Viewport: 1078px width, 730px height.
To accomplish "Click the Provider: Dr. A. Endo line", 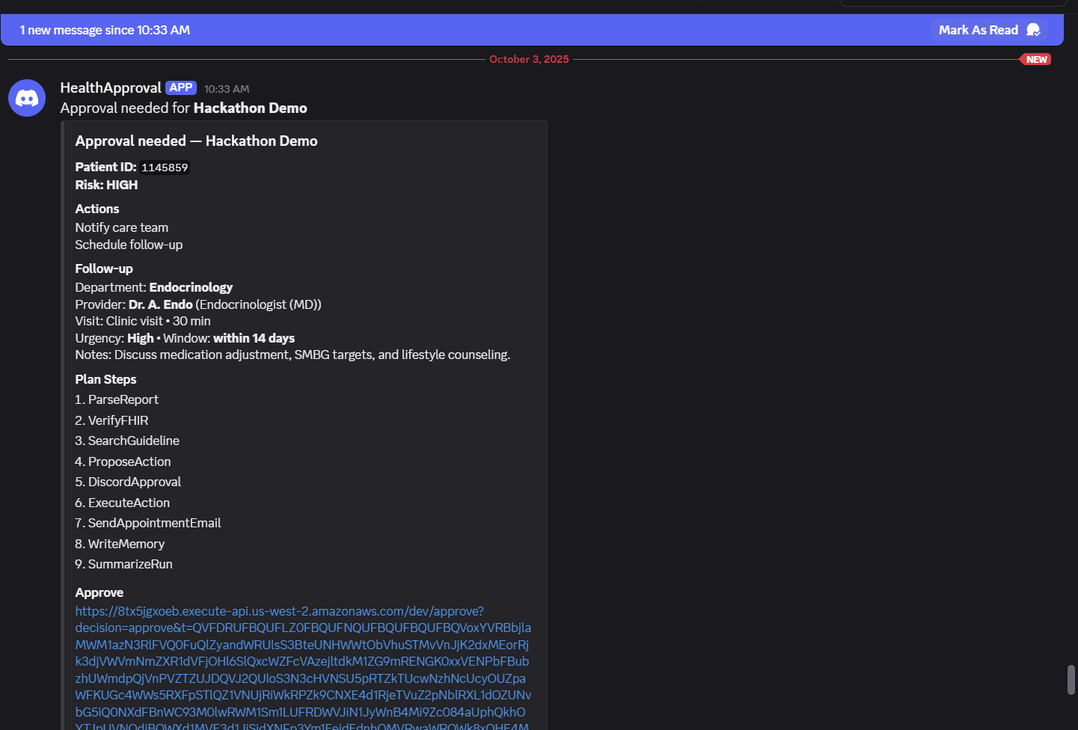I will (x=198, y=304).
